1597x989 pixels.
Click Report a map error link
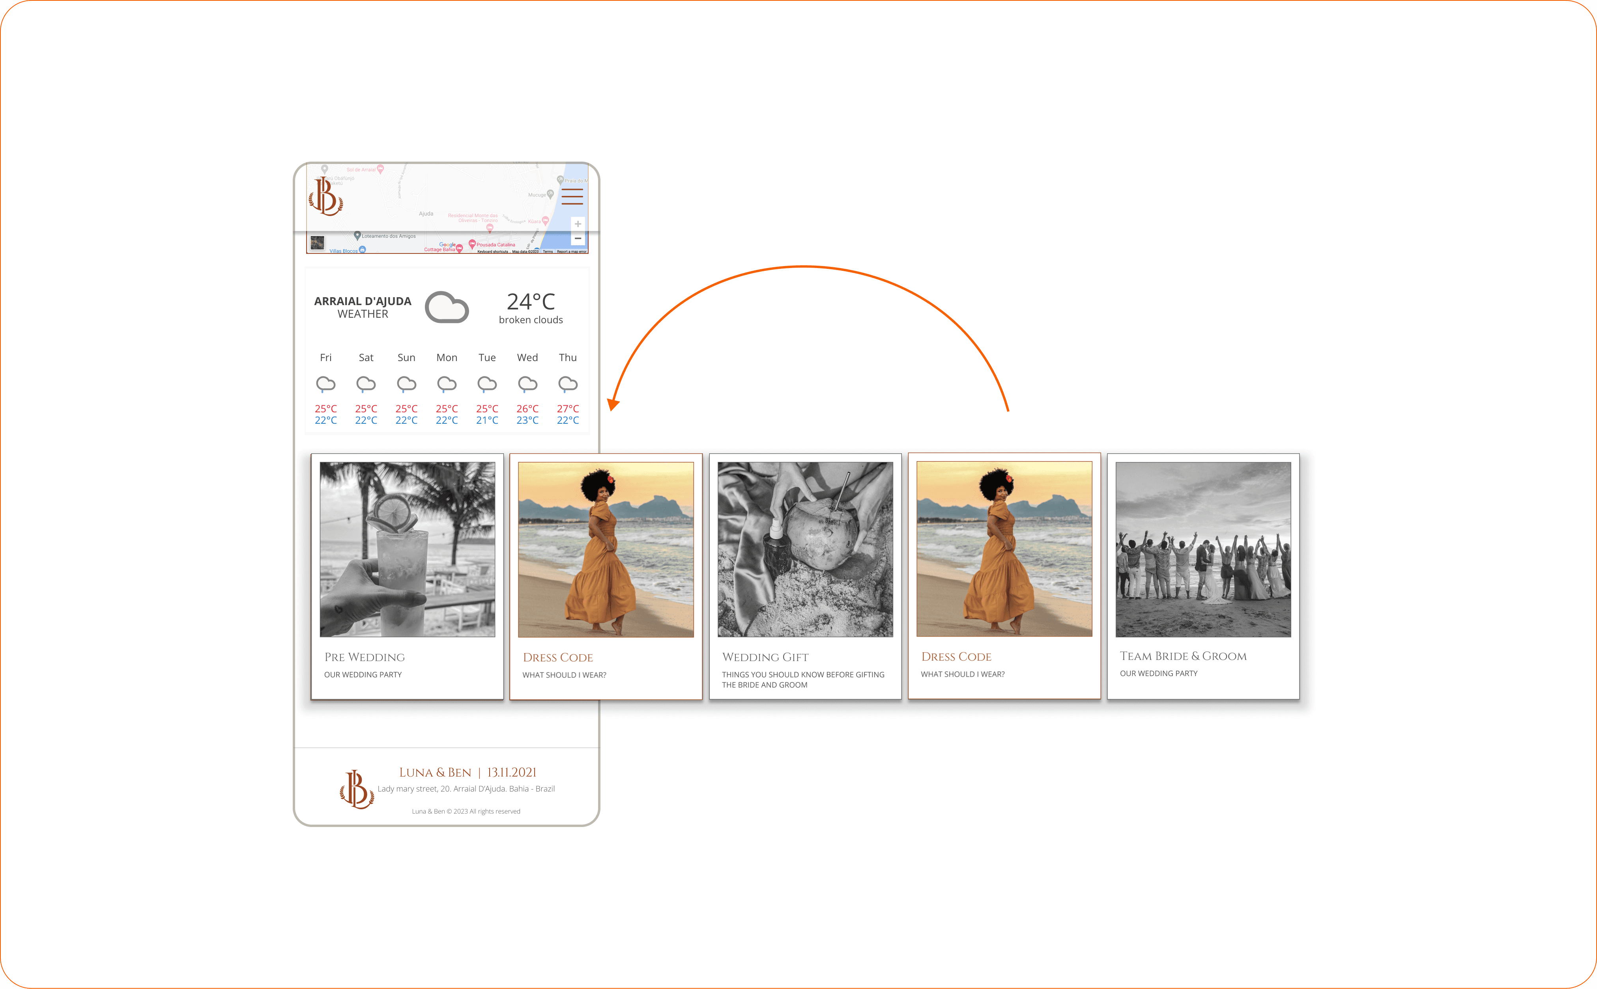(571, 252)
